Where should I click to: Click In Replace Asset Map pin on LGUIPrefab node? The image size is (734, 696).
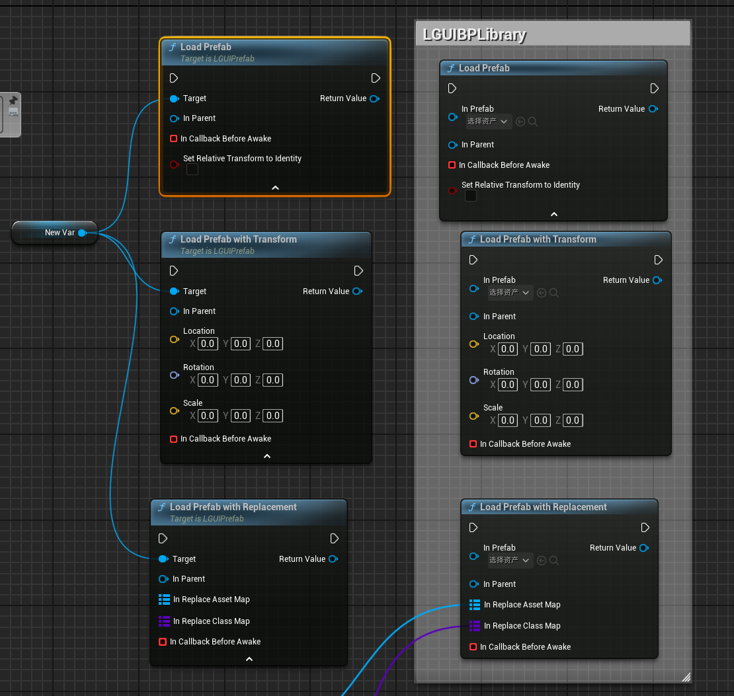[165, 599]
